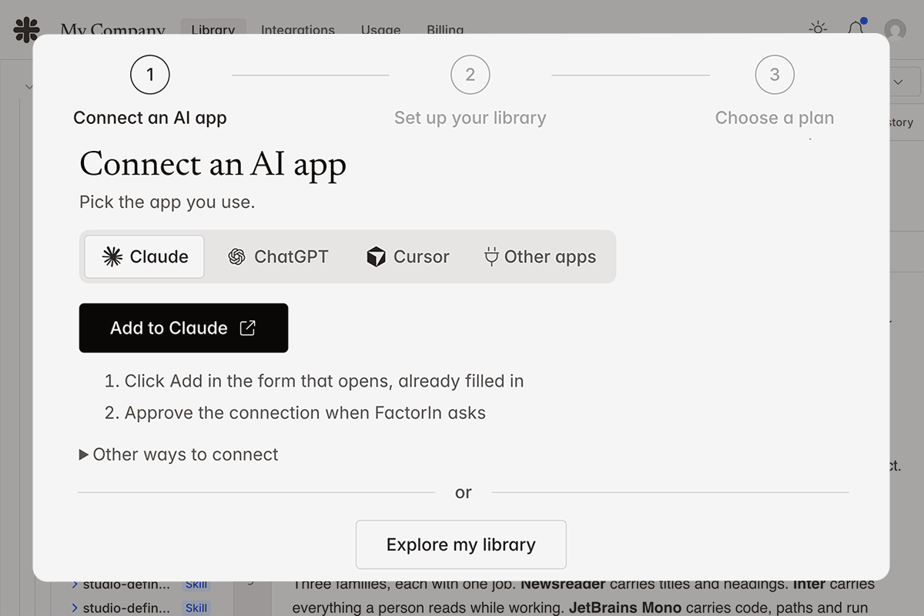The height and width of the screenshot is (616, 924).
Task: Select the Cursor app tab
Action: click(x=407, y=256)
